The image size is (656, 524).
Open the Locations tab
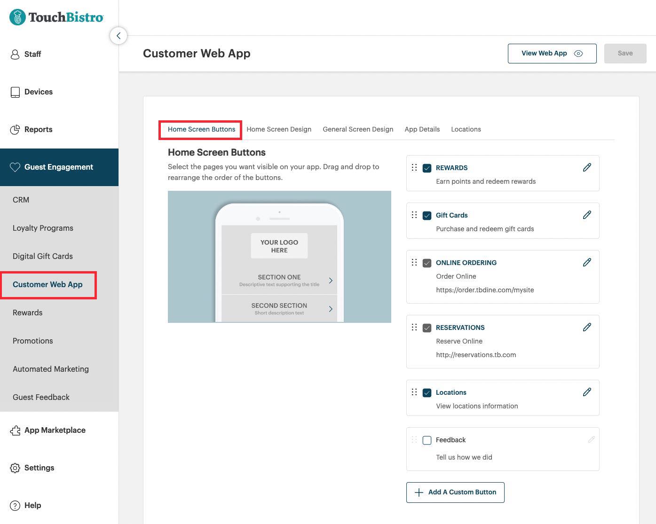[x=466, y=129]
